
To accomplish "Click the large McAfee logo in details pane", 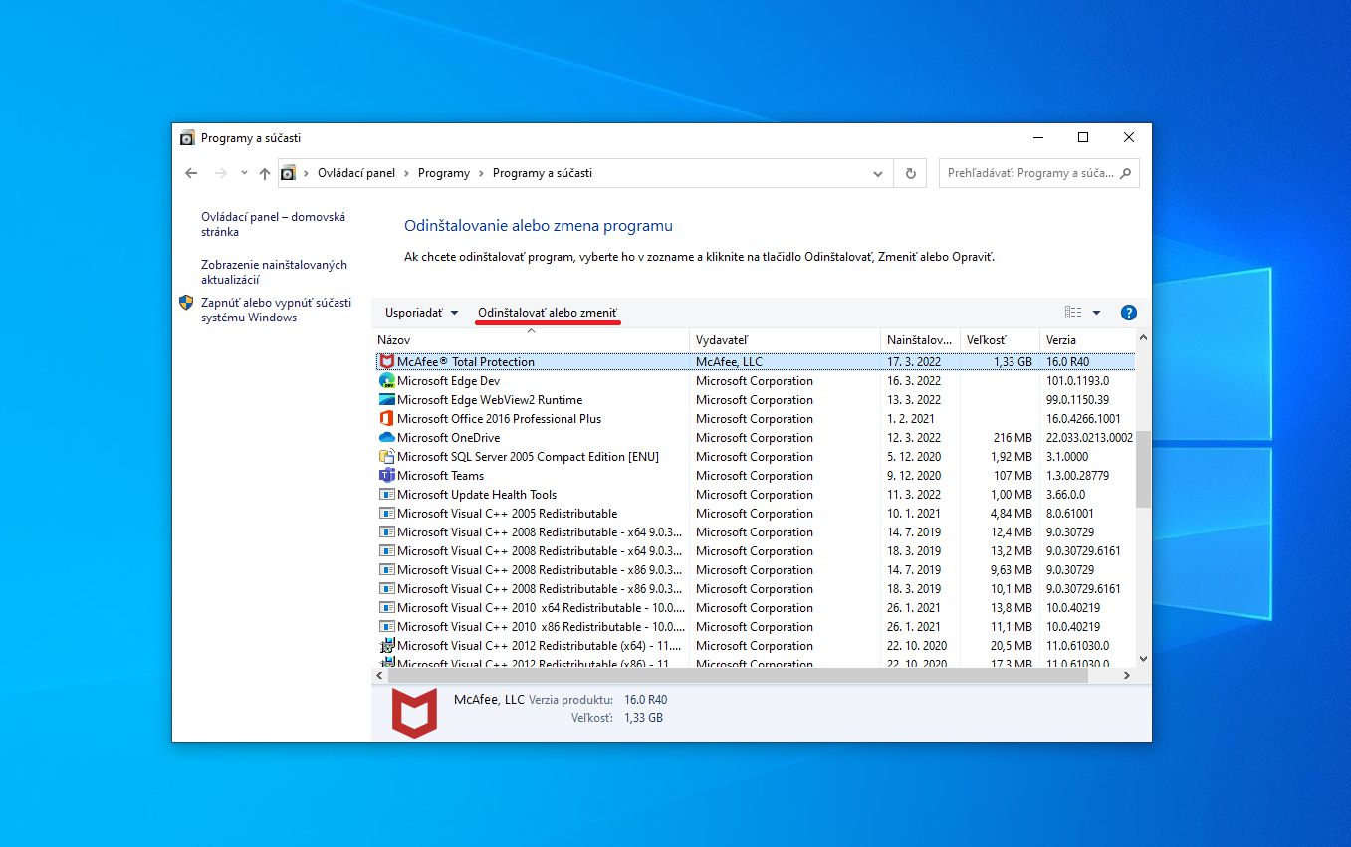I will click(x=414, y=712).
